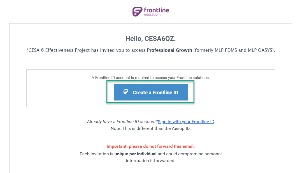Viewport: 307px width, 173px height.
Task: Click the 'A Frontline ID account is required' sentence
Action: point(151,78)
